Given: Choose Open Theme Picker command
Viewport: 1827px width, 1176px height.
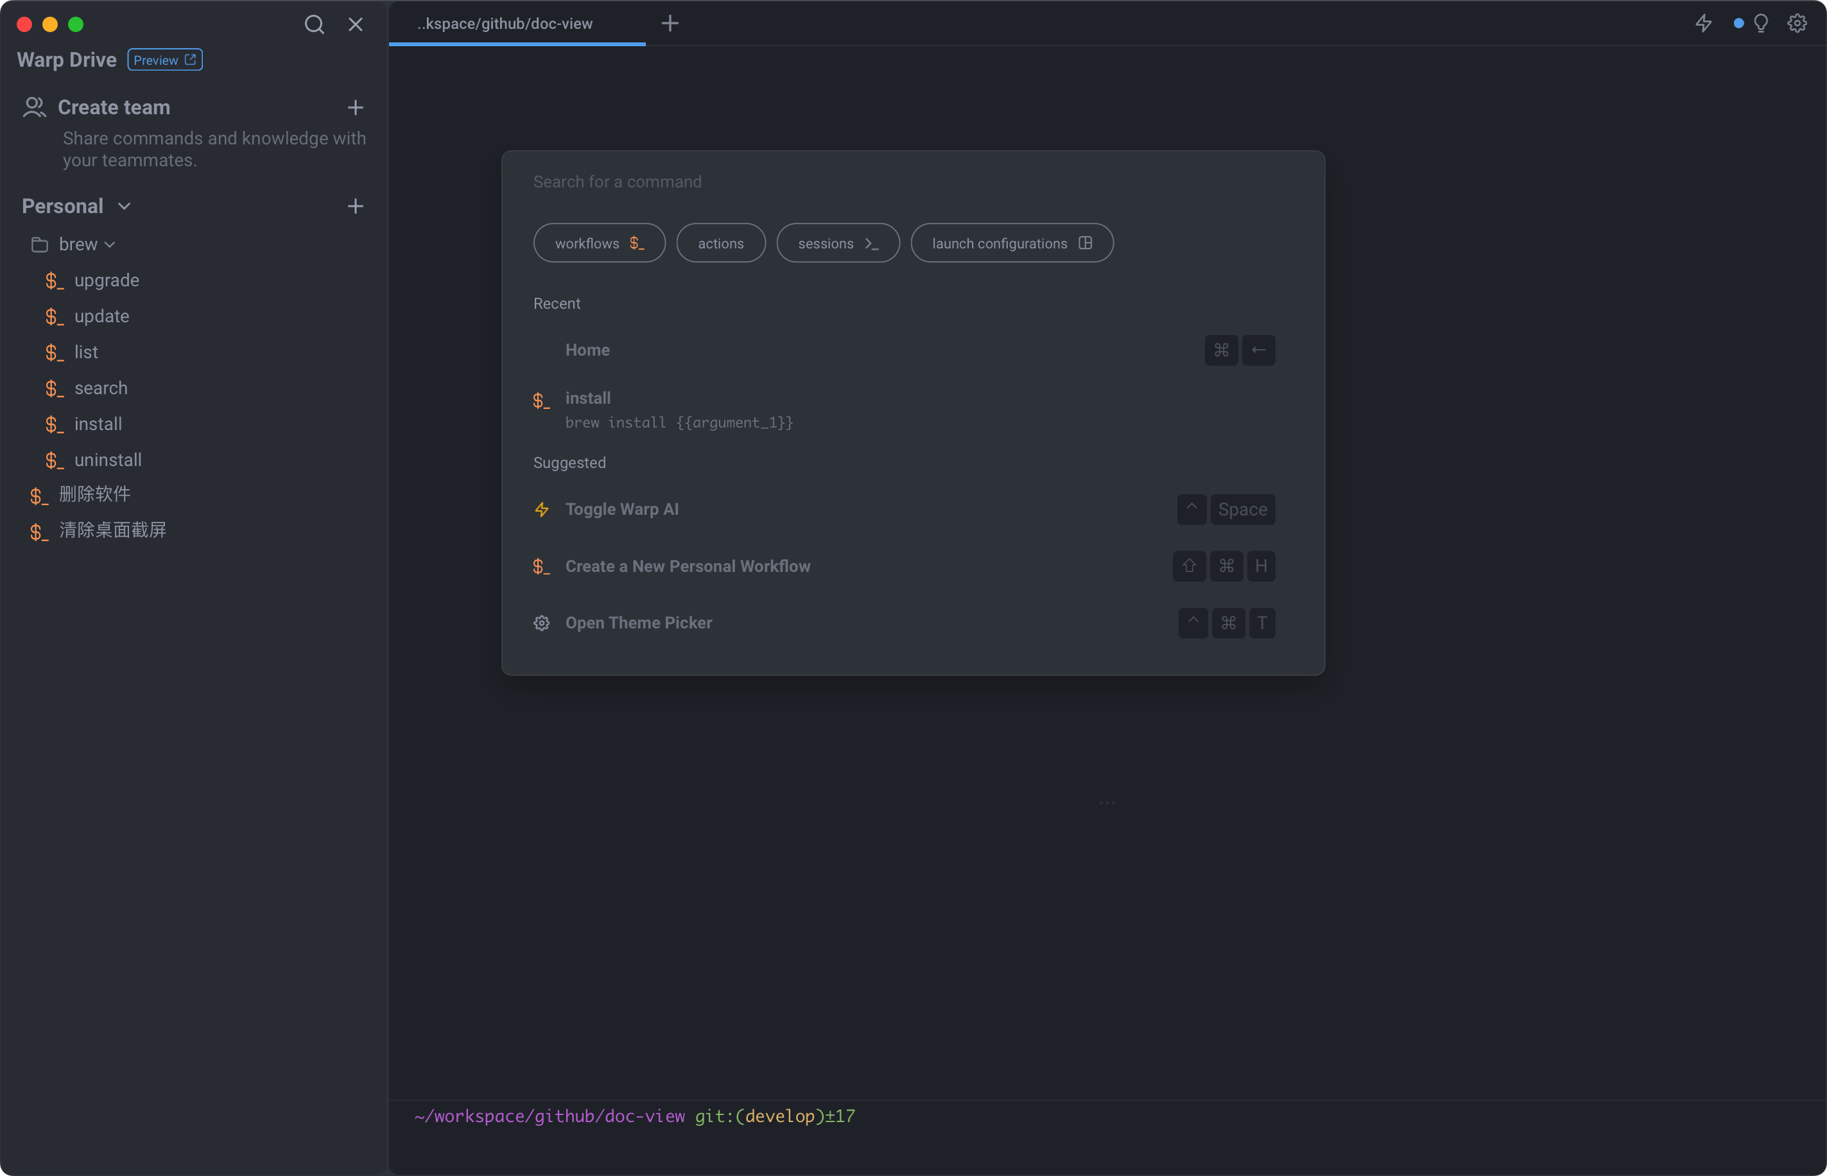Looking at the screenshot, I should pyautogui.click(x=912, y=623).
